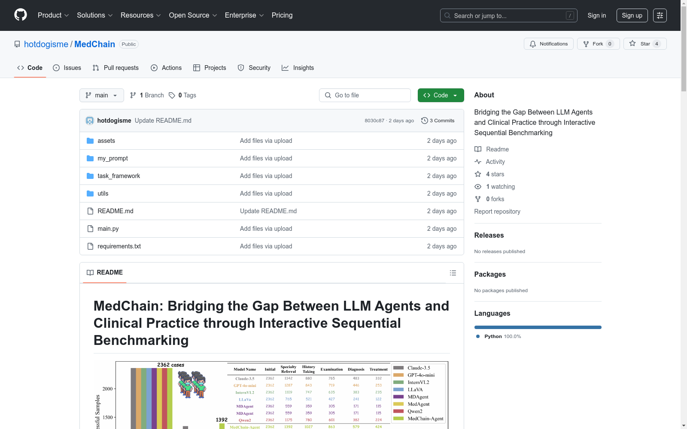This screenshot has width=687, height=429.
Task: Open the Packages section heading link
Action: (490, 274)
